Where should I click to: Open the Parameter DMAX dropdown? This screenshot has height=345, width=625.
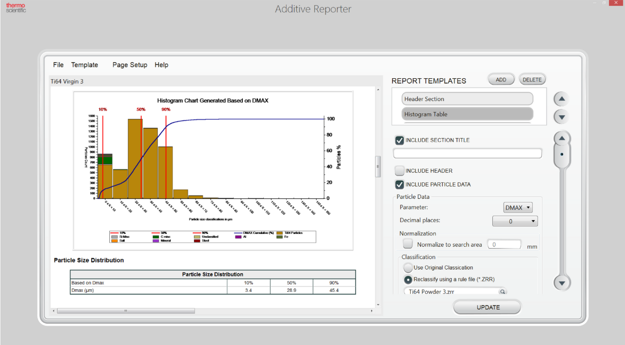[517, 207]
